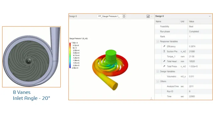Select the Time row under Others
The image size is (213, 118).
183,96
